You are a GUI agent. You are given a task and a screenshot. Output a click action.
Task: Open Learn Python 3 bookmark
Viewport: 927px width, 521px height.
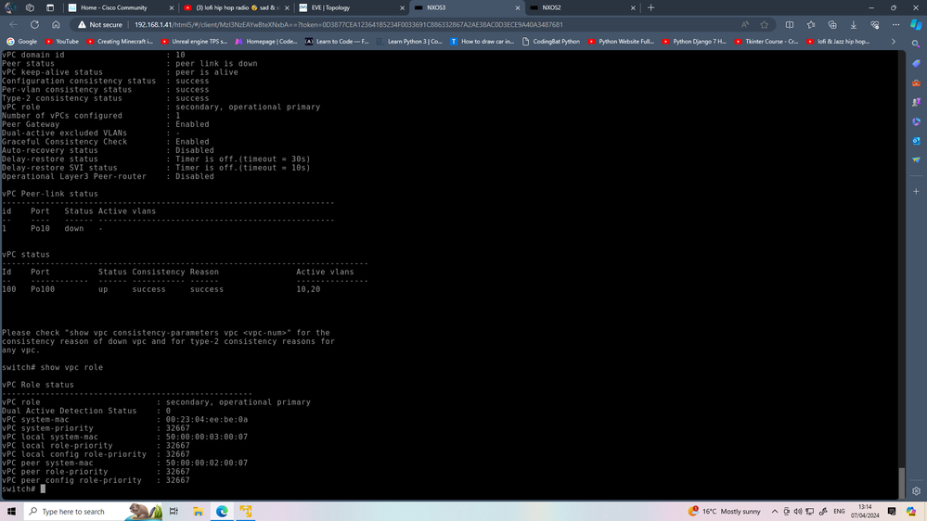tap(410, 42)
